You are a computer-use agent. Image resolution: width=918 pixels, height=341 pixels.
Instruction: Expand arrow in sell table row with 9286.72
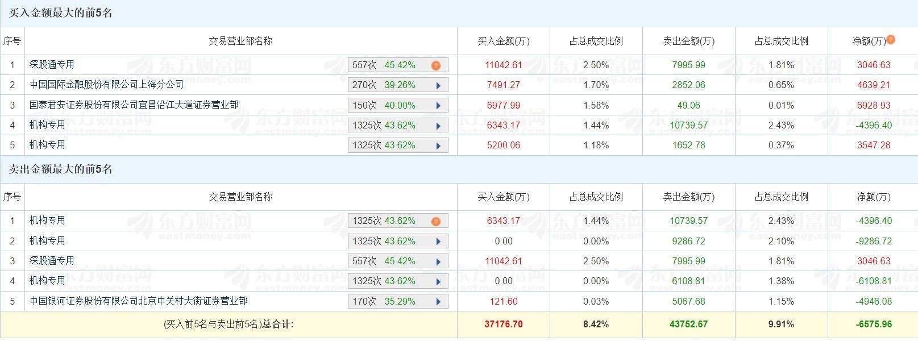tap(438, 242)
